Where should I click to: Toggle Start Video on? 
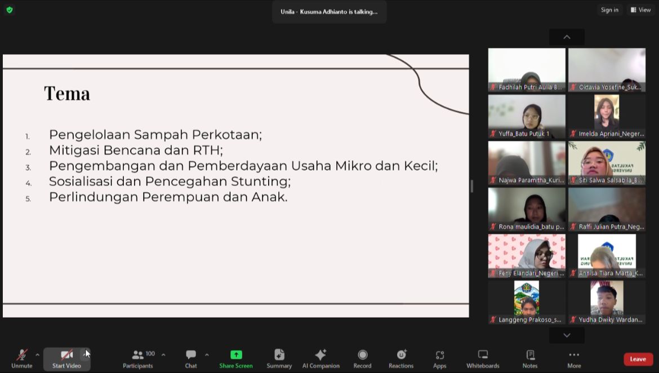coord(66,358)
